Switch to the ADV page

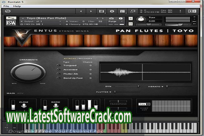20,93
